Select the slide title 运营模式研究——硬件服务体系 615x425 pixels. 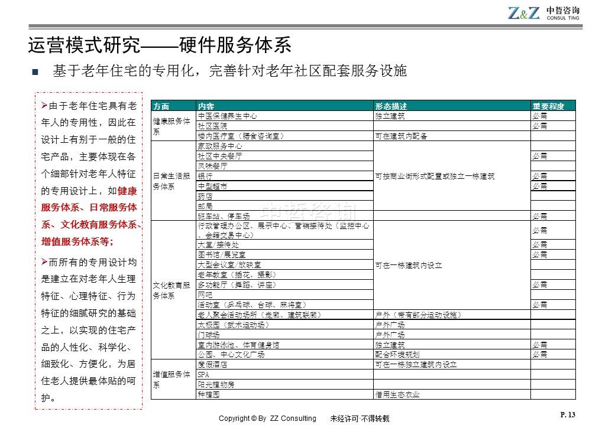pyautogui.click(x=159, y=45)
